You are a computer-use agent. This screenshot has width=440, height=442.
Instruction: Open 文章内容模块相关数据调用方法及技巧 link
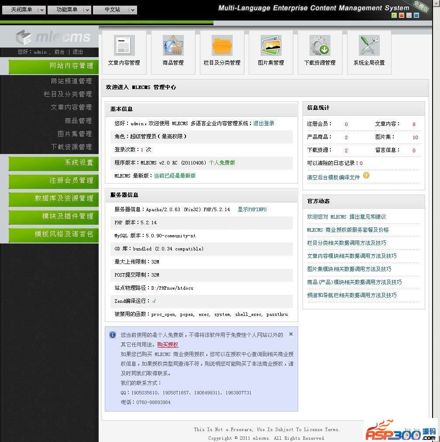[x=352, y=256]
